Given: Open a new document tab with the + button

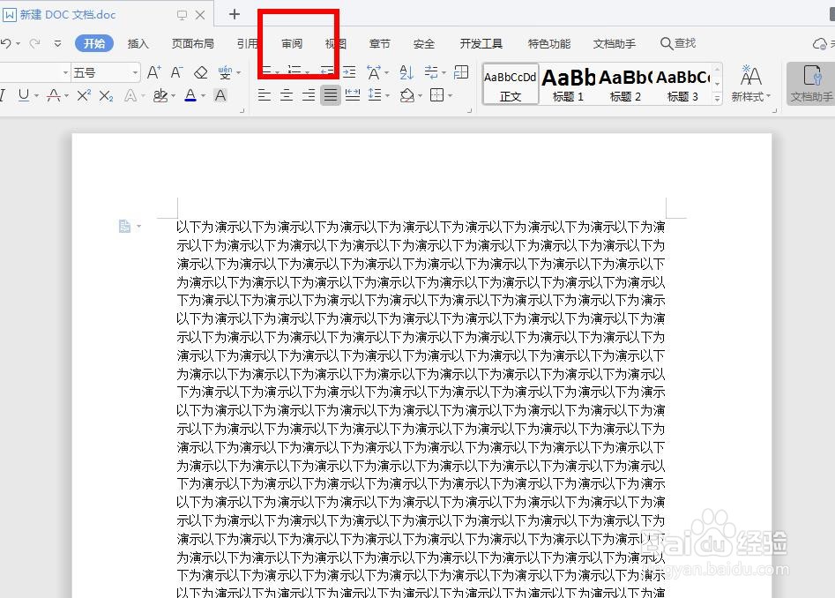Looking at the screenshot, I should (x=233, y=15).
